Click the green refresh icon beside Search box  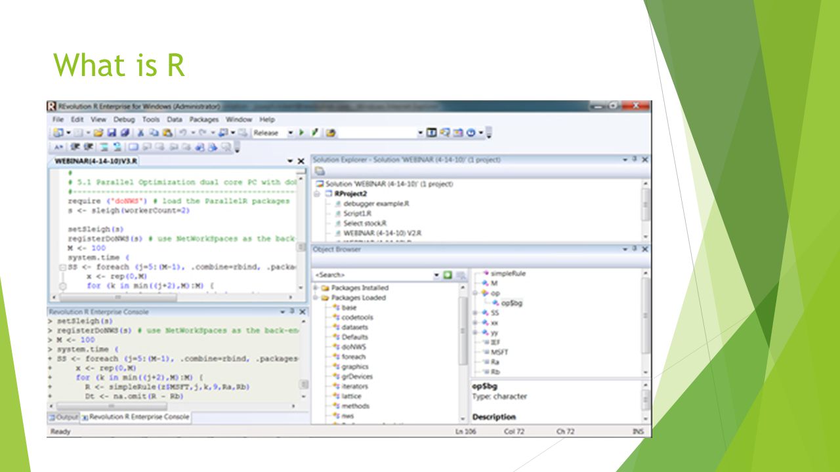tap(448, 275)
